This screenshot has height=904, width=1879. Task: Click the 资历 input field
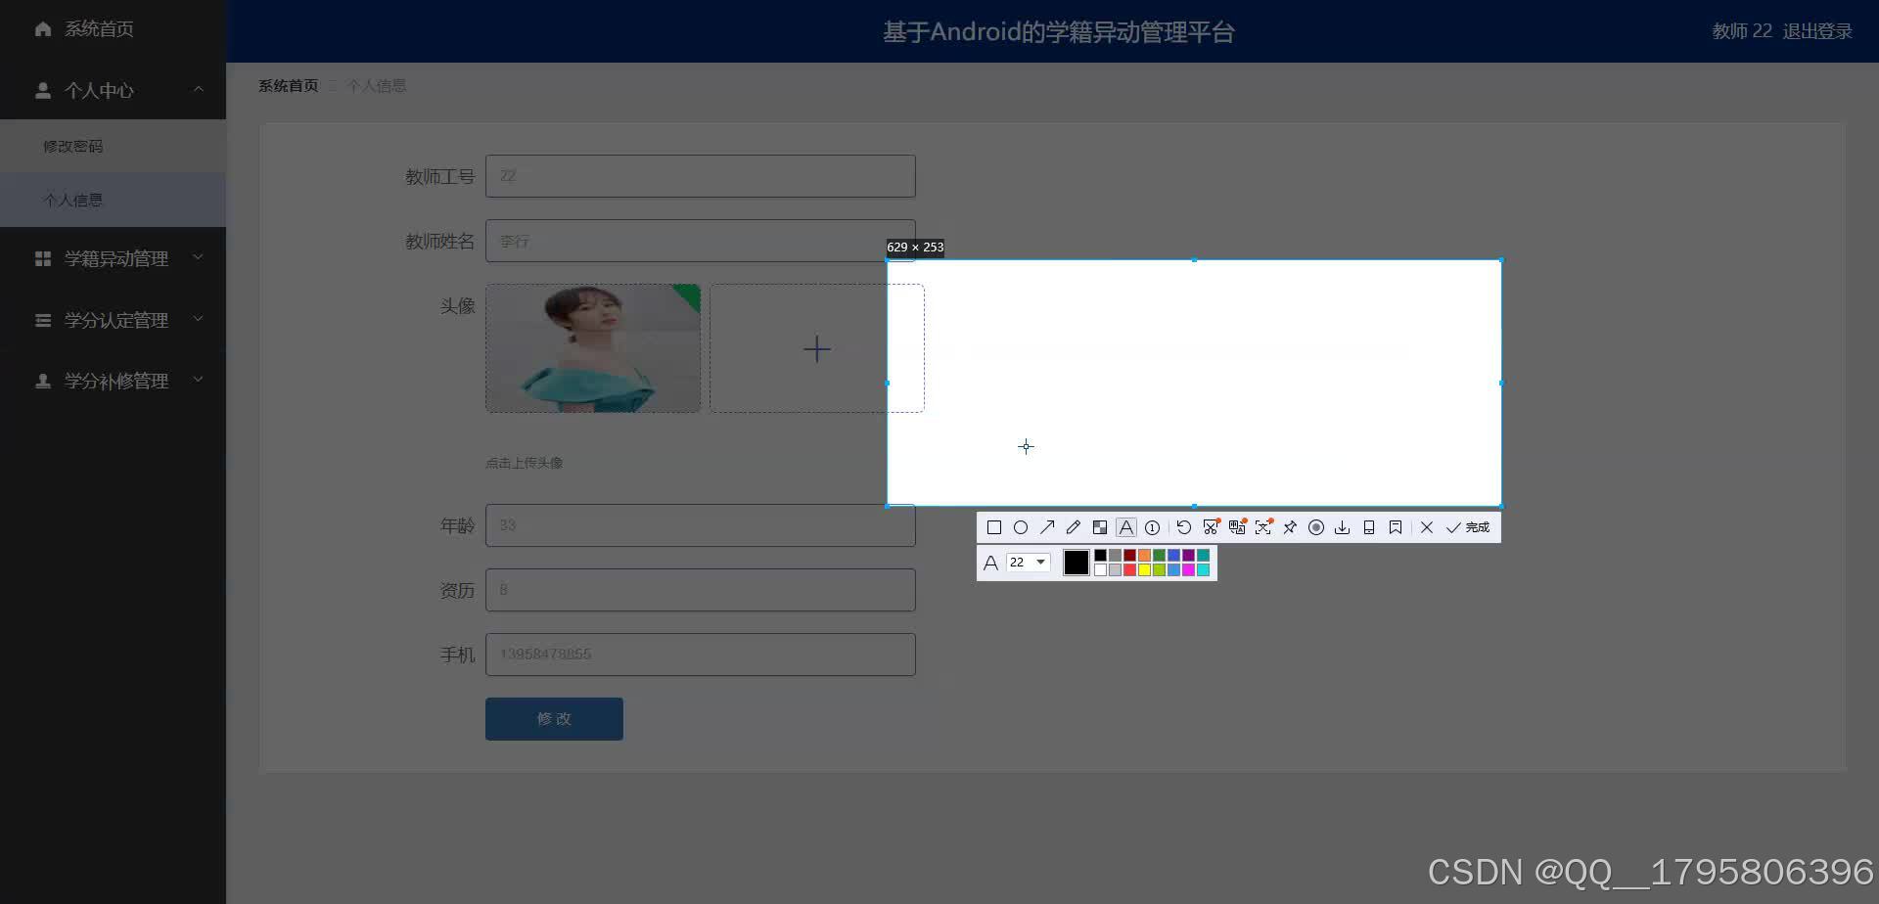[x=701, y=590]
